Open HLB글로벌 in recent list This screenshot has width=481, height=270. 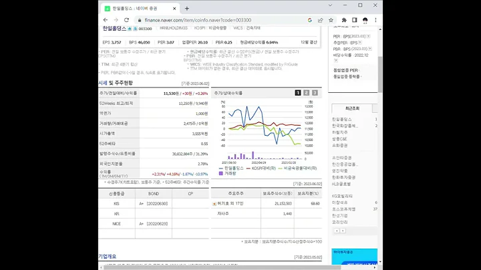341,184
